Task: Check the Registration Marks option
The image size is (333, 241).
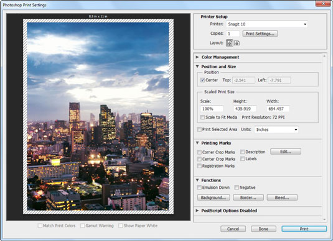Action: pyautogui.click(x=199, y=166)
